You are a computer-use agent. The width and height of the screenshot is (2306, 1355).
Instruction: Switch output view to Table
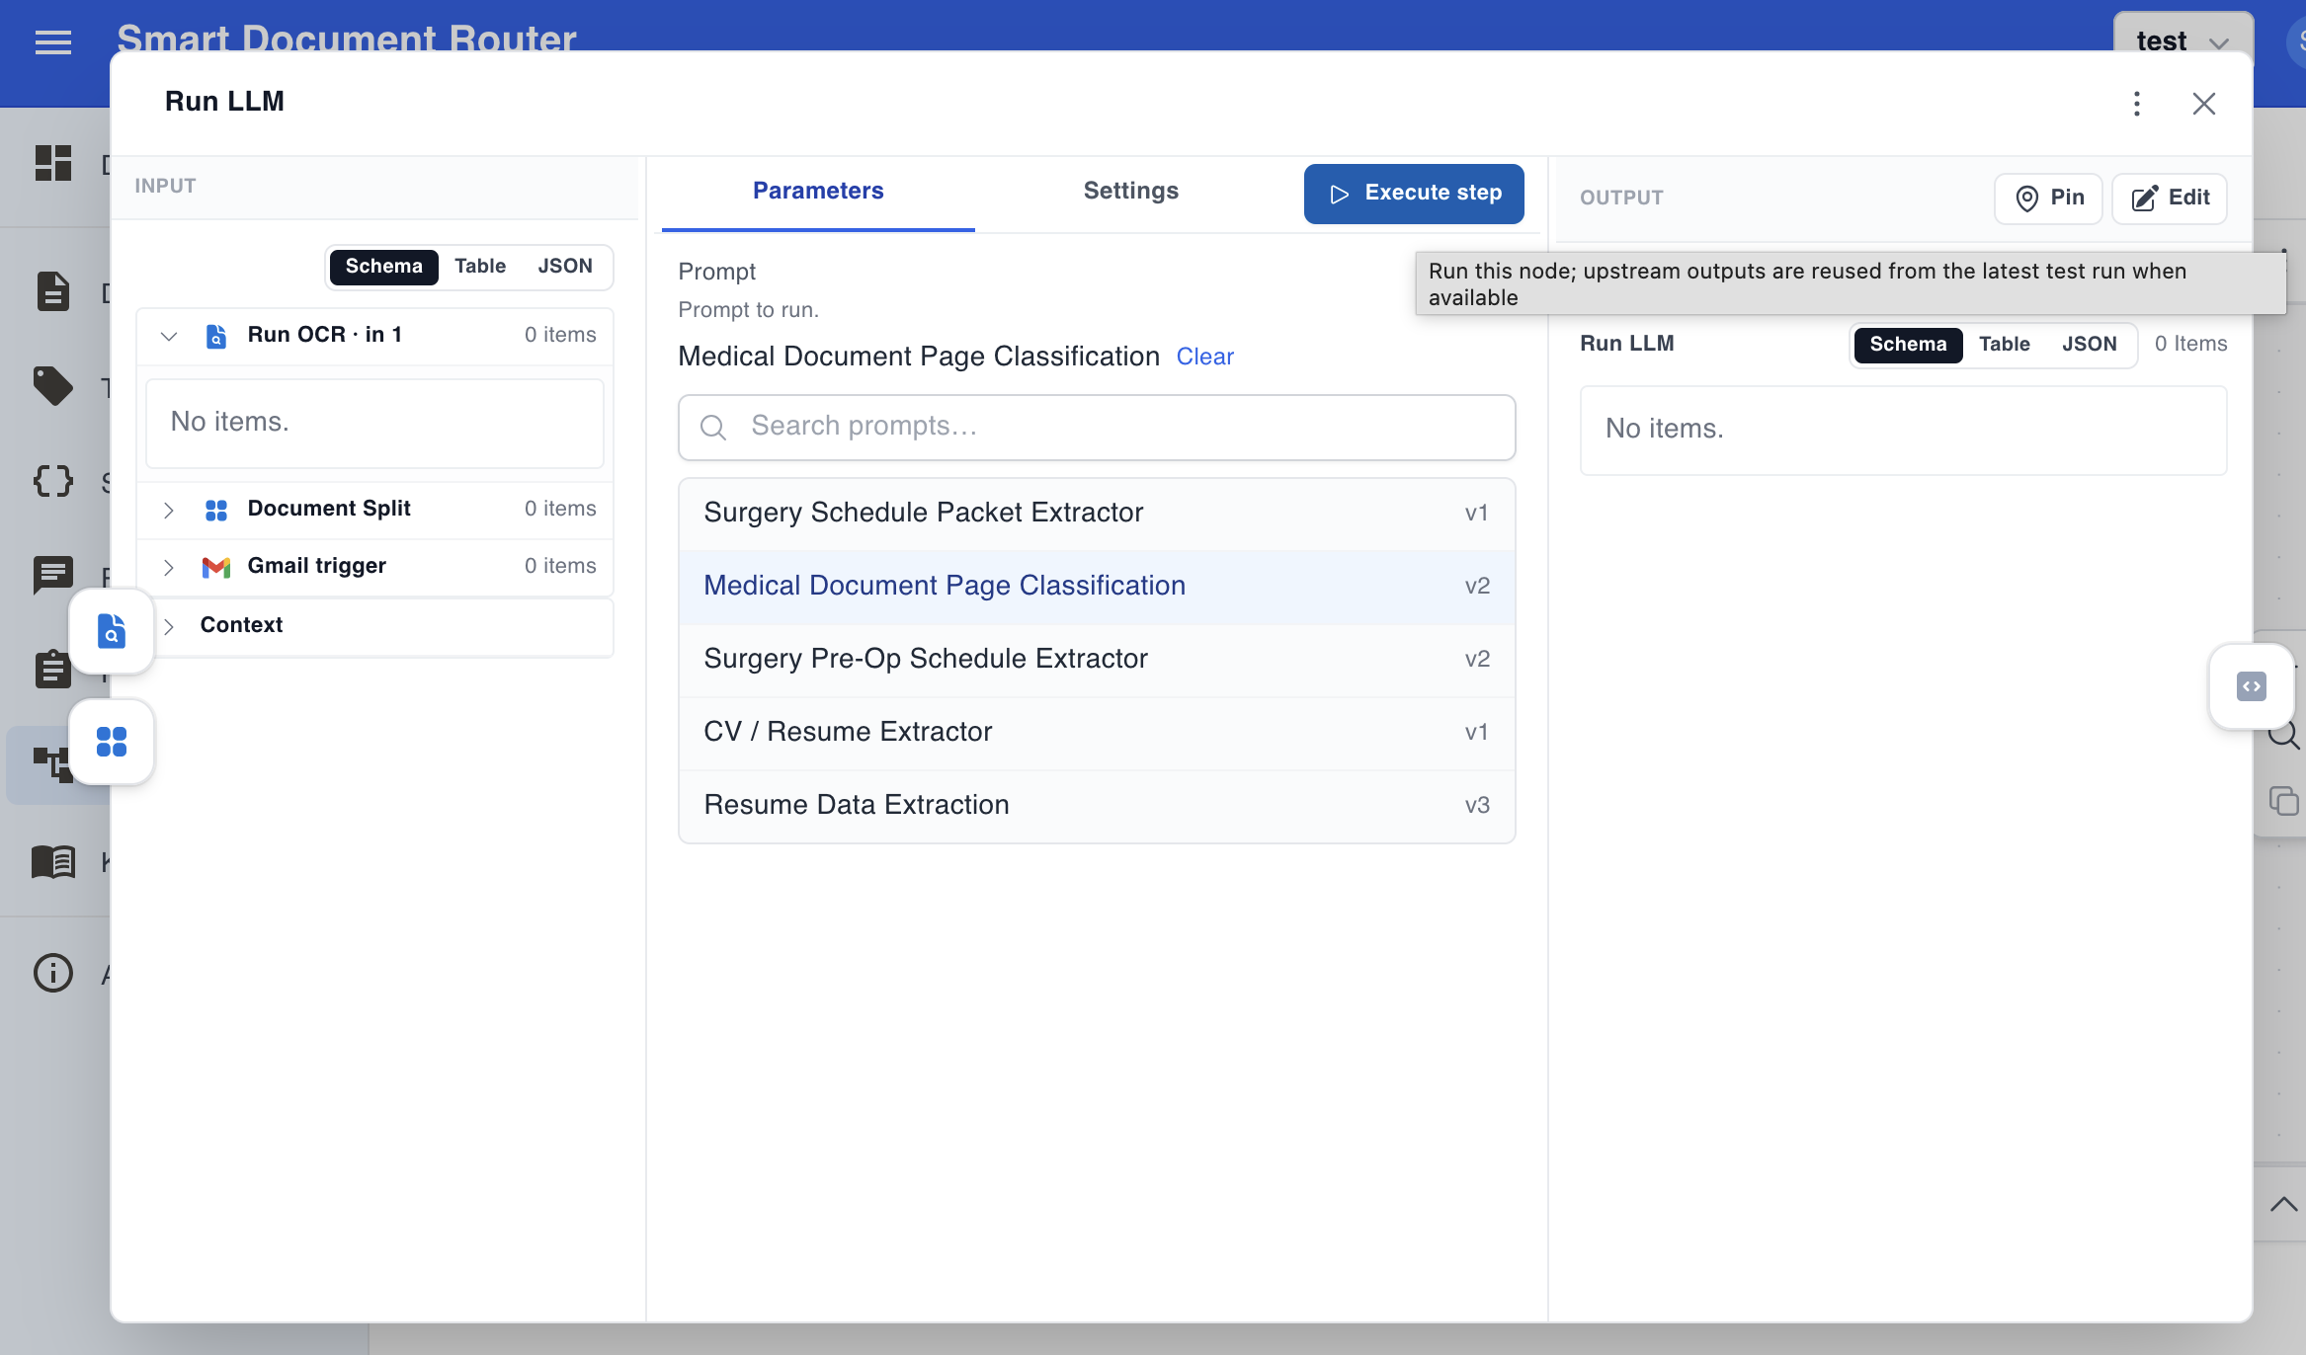click(x=2004, y=345)
